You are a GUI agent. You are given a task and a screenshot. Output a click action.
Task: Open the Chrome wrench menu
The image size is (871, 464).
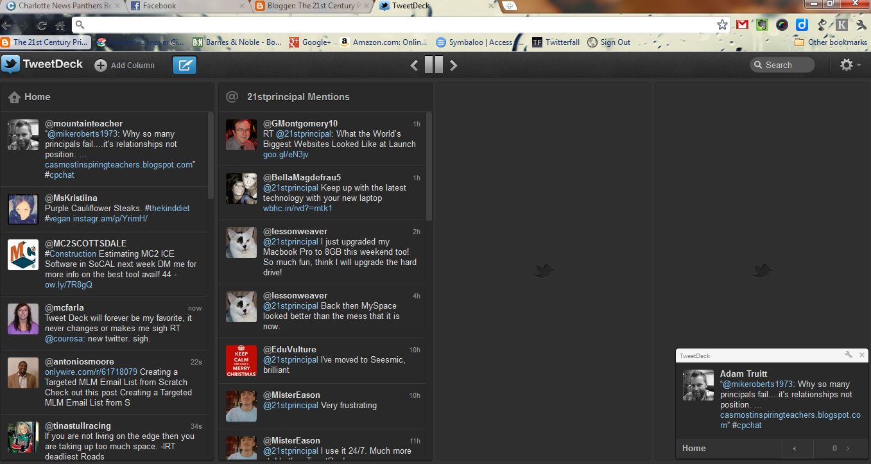coord(861,25)
